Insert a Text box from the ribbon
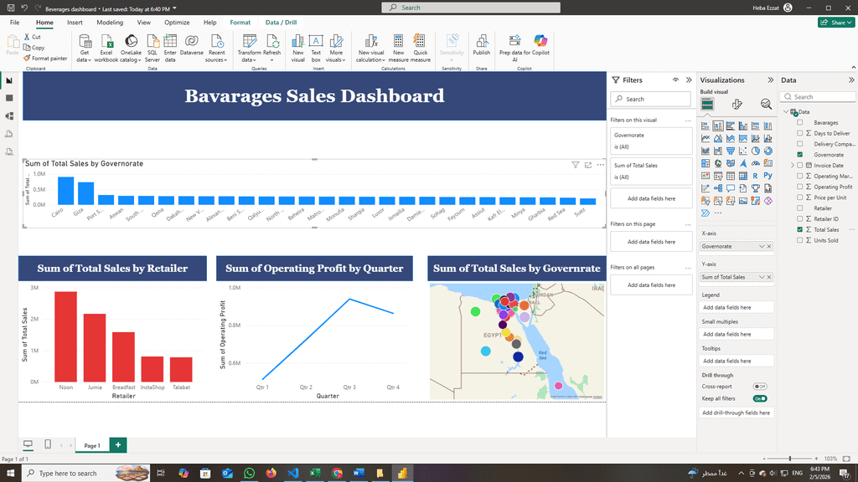 [316, 49]
